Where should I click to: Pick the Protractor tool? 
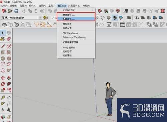point(3,103)
